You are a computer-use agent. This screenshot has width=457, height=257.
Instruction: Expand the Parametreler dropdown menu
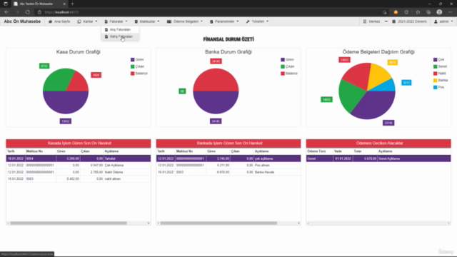pos(224,21)
